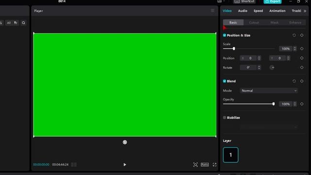This screenshot has height=175, width=311.
Task: Click the total duration 00:04:44:24
Action: point(60,165)
